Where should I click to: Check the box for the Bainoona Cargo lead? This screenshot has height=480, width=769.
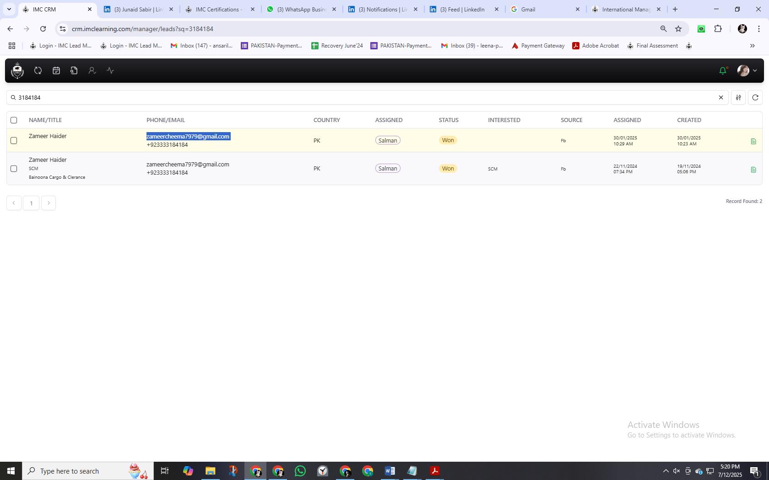coord(14,169)
